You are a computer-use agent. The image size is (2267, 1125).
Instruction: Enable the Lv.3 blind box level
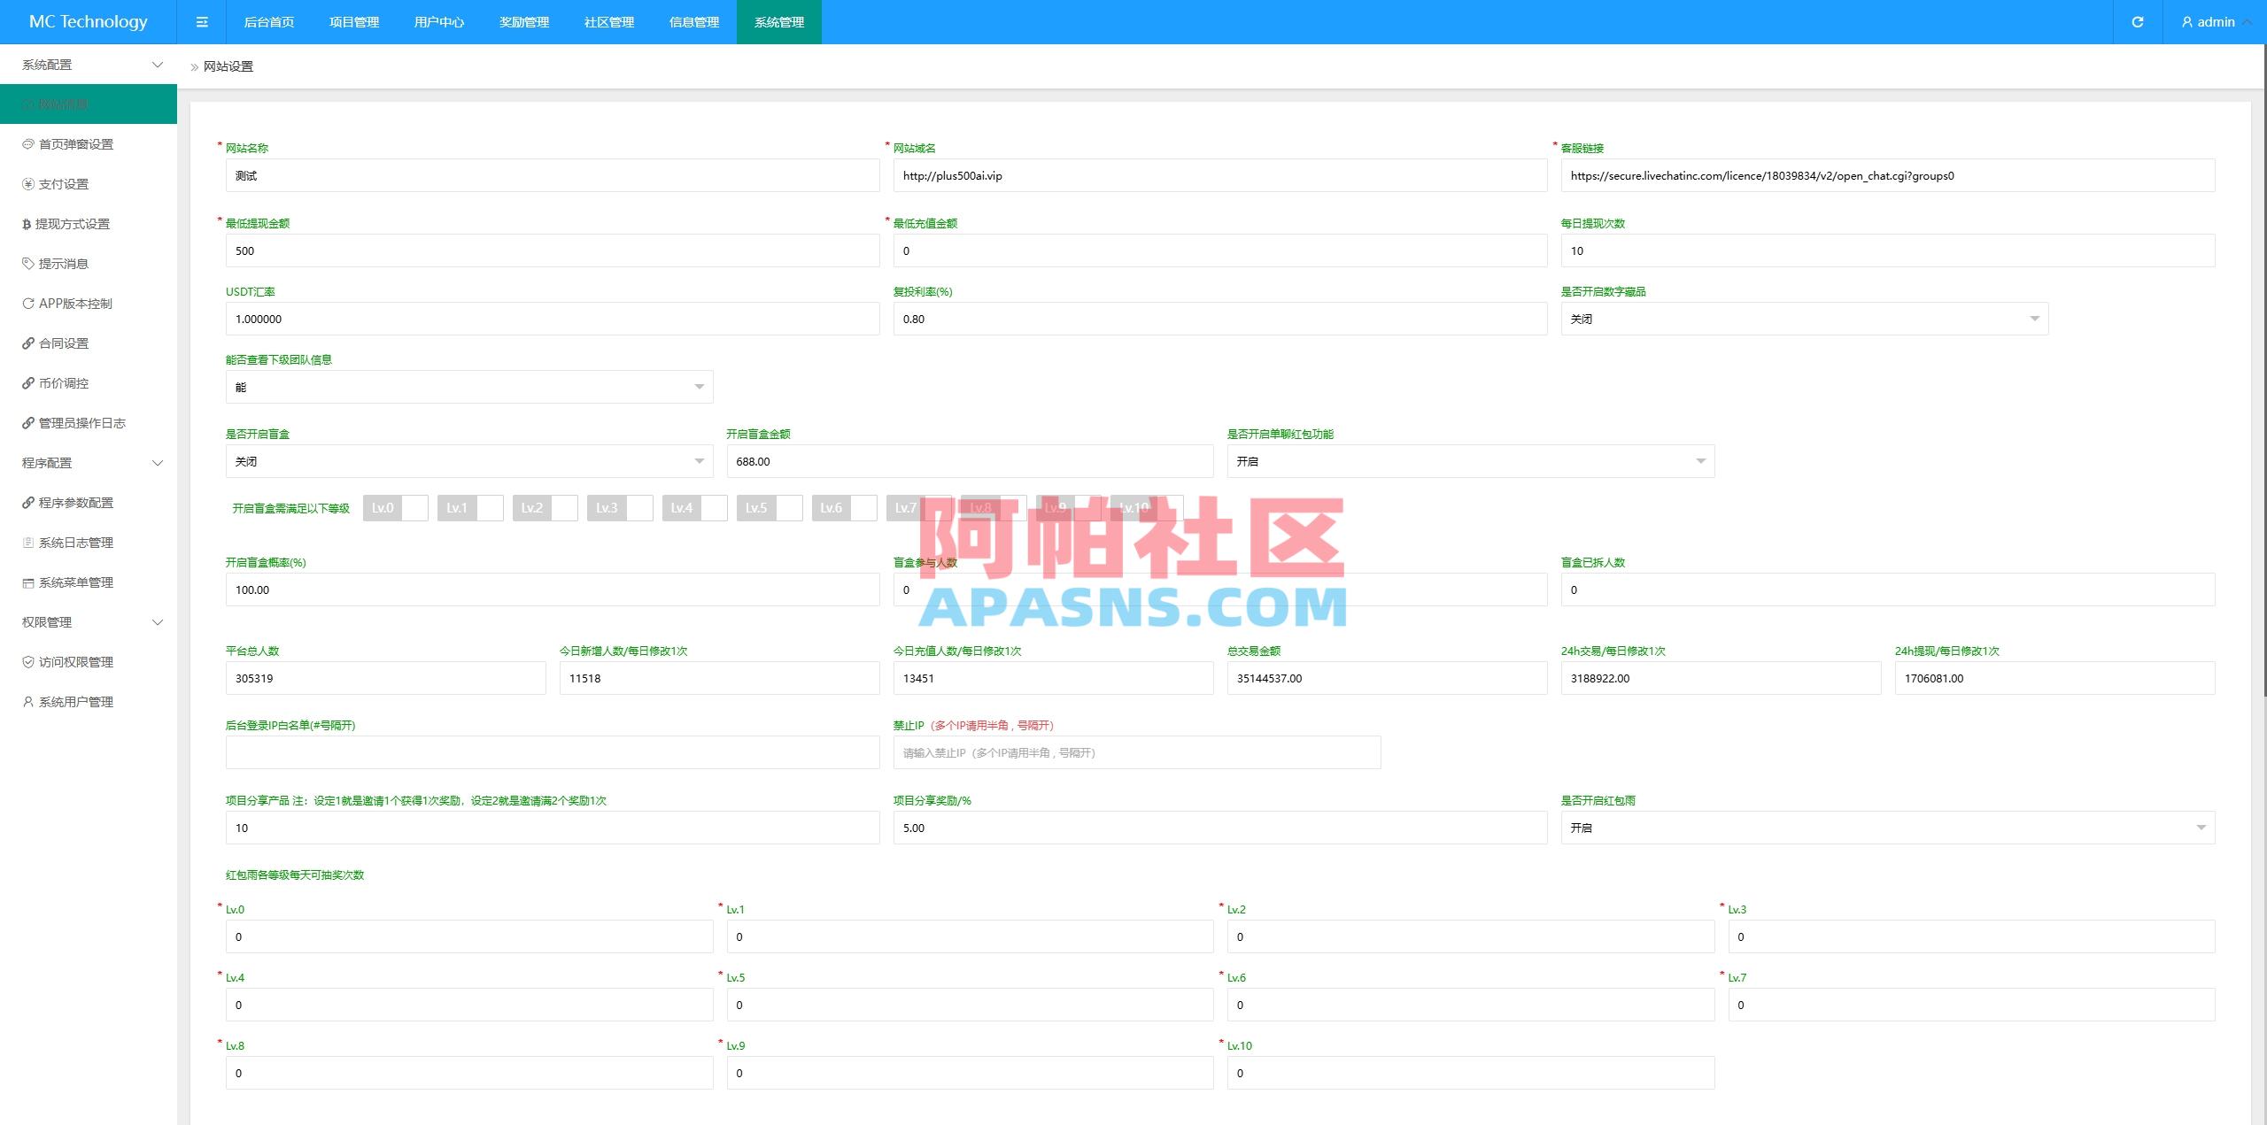point(638,507)
